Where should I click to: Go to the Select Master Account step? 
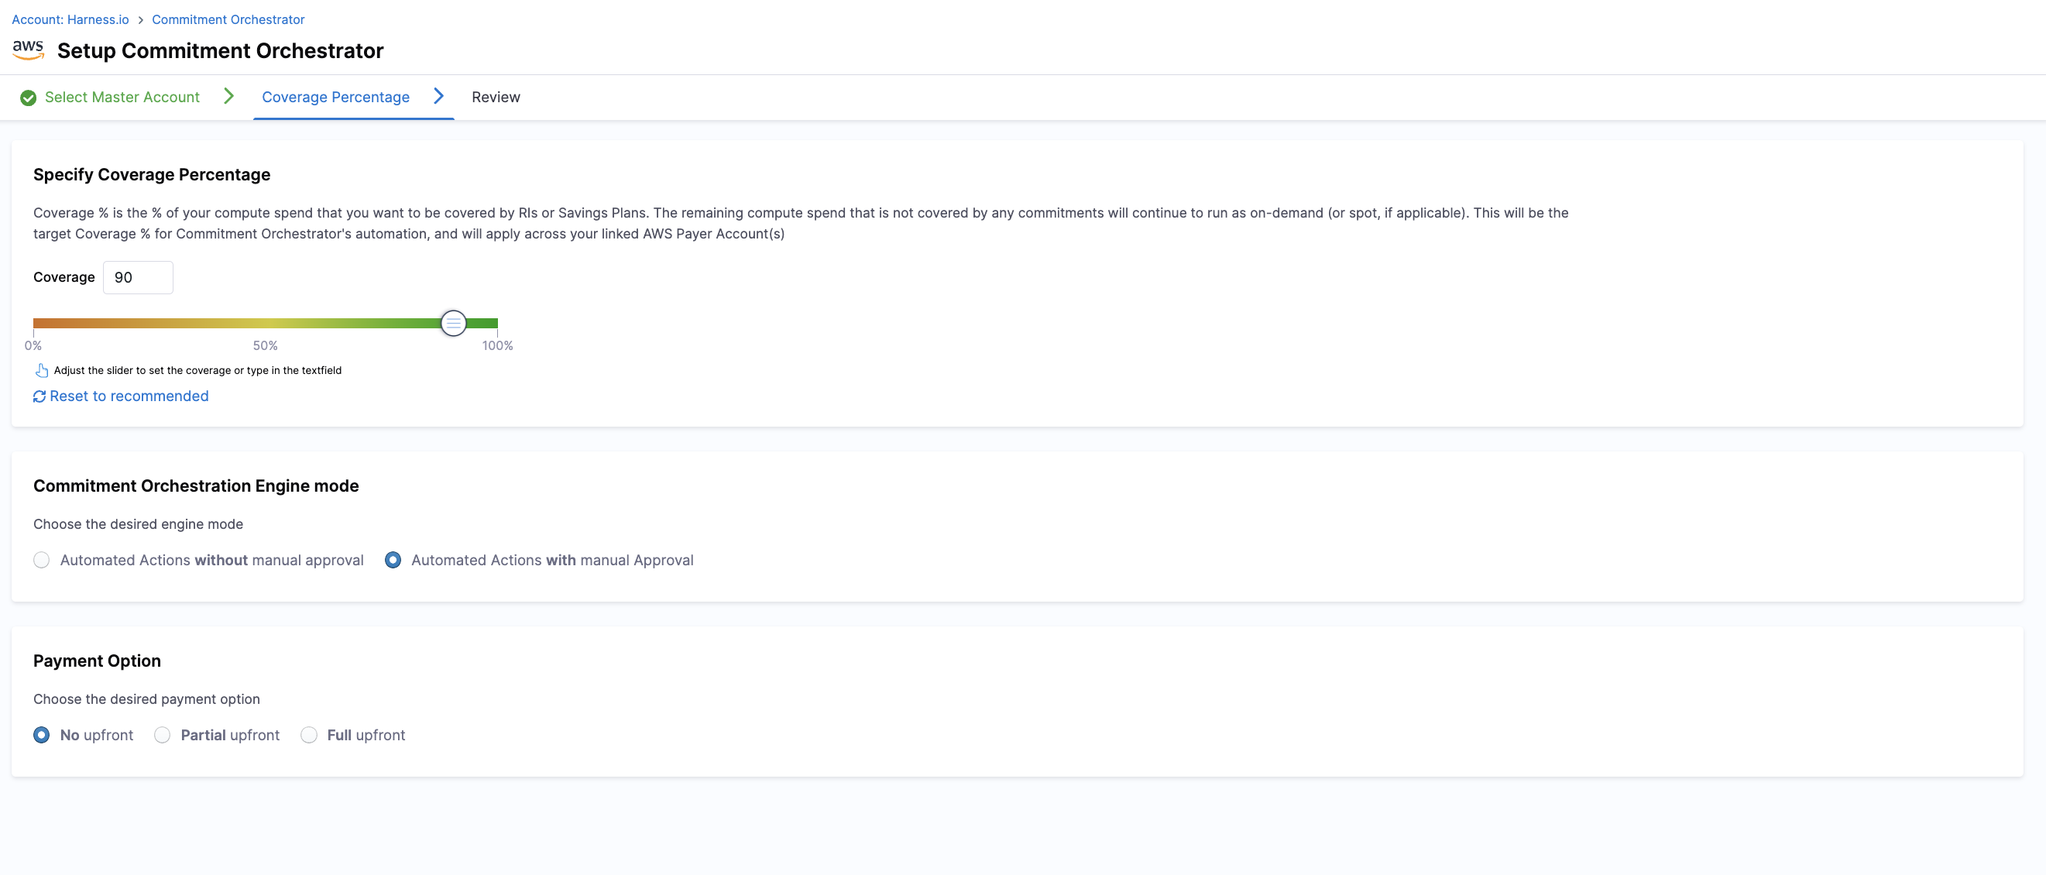click(x=122, y=97)
